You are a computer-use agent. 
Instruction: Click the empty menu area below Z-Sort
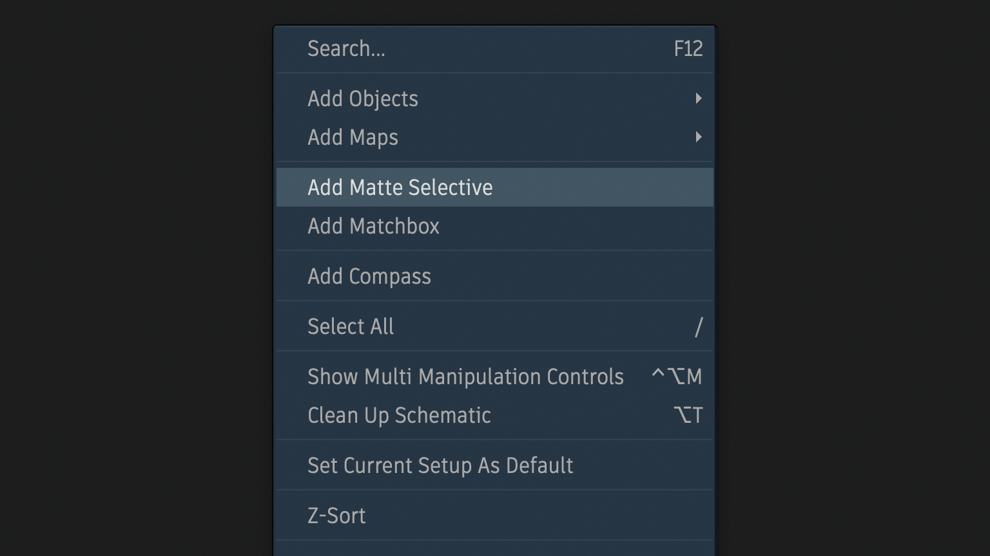[x=494, y=548]
